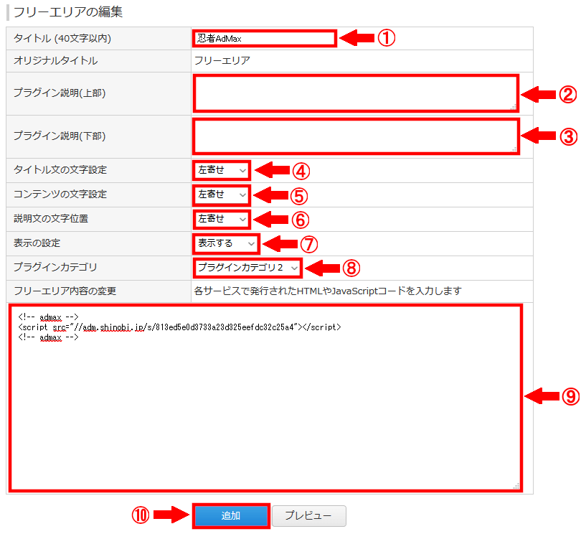This screenshot has height=534, width=581.
Task: Click the title input field containing 忍者AdMax
Action: pos(265,39)
